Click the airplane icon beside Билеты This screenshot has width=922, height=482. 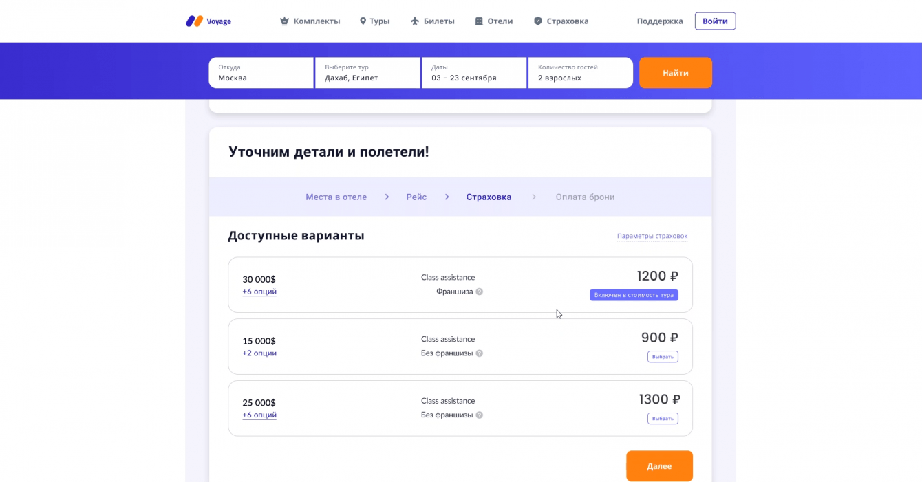tap(415, 21)
